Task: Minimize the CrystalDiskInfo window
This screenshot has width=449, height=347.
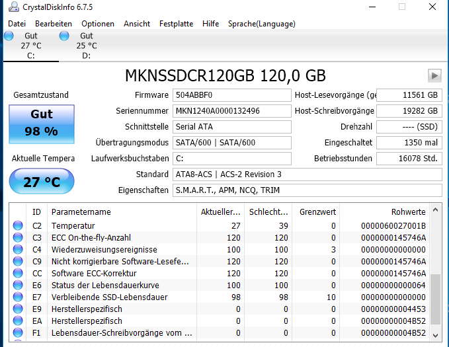Action: [x=372, y=7]
